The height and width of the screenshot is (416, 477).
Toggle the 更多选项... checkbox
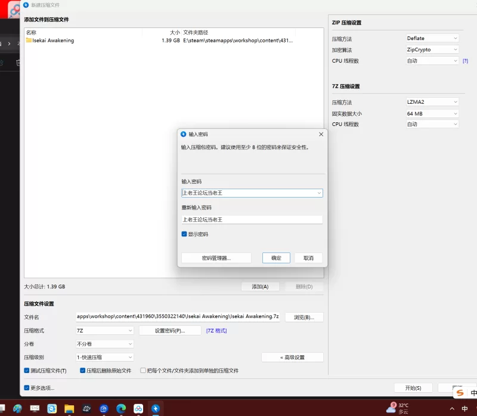click(x=27, y=388)
